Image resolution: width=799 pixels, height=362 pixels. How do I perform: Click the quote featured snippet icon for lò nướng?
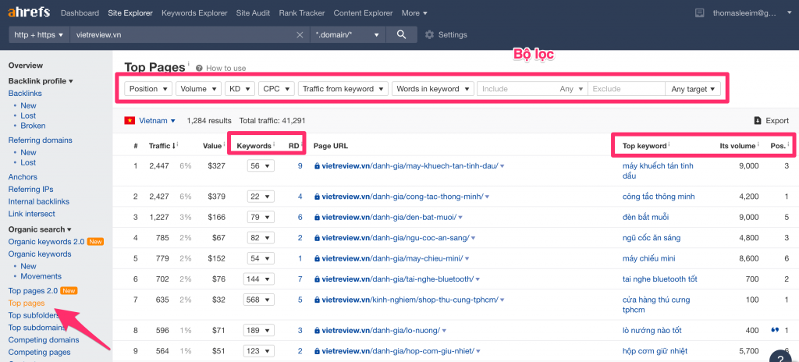(x=775, y=330)
